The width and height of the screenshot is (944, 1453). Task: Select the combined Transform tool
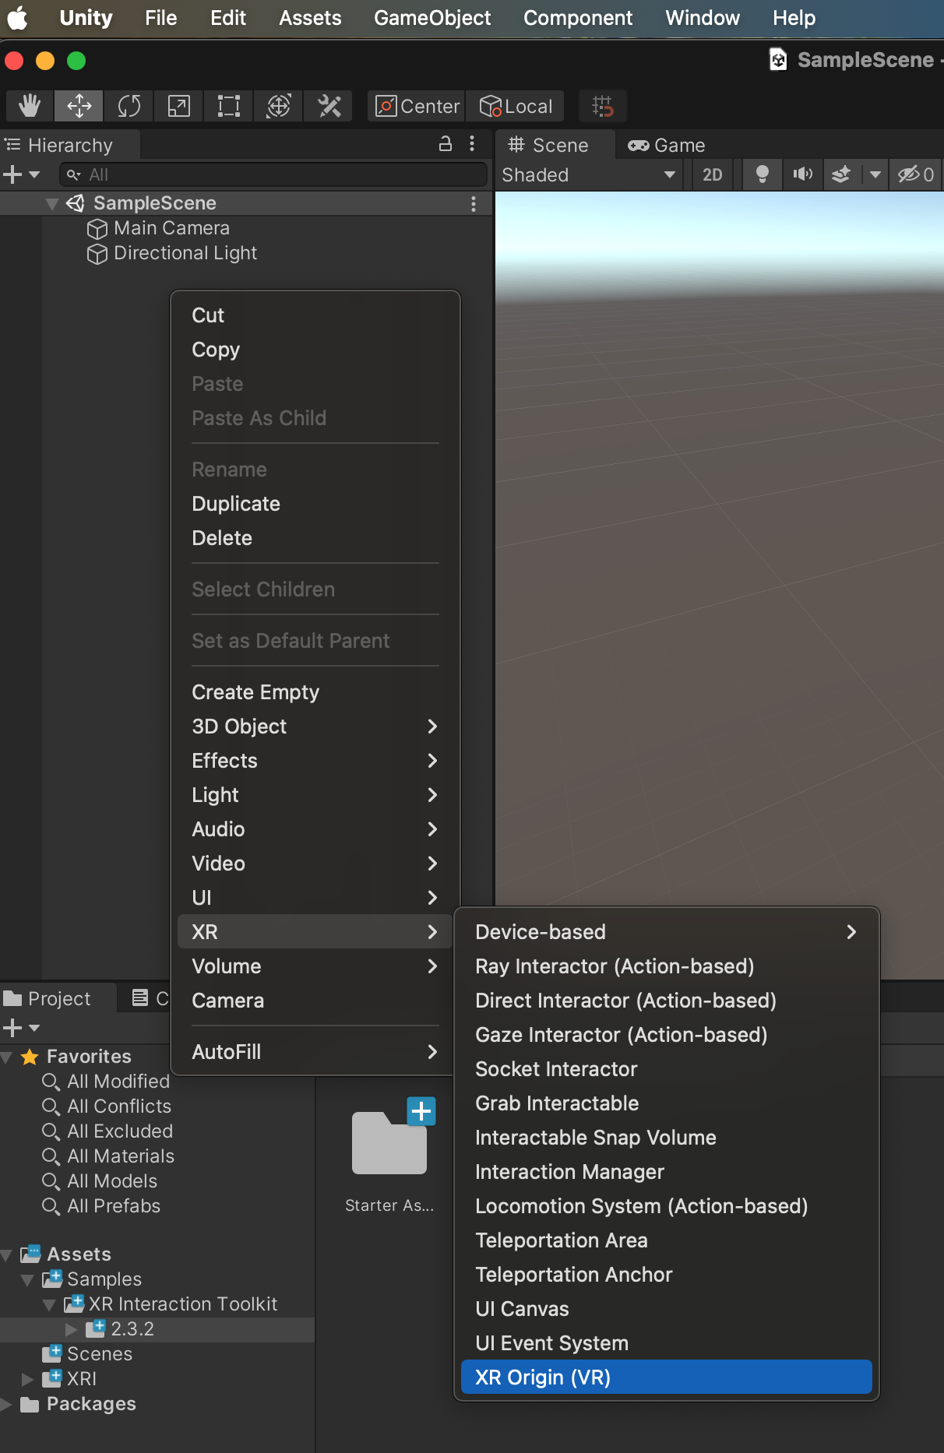pos(278,106)
